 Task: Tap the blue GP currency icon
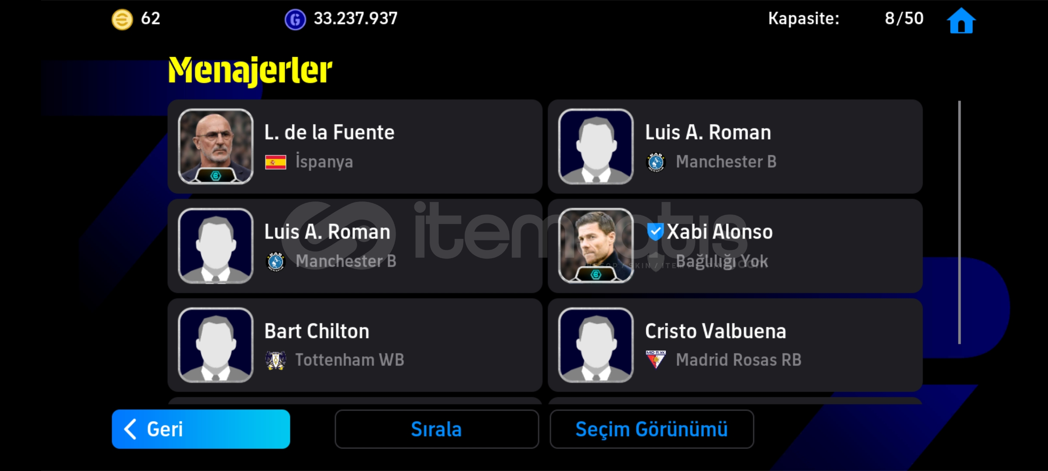(295, 20)
